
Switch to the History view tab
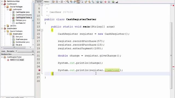tap(46, 2)
